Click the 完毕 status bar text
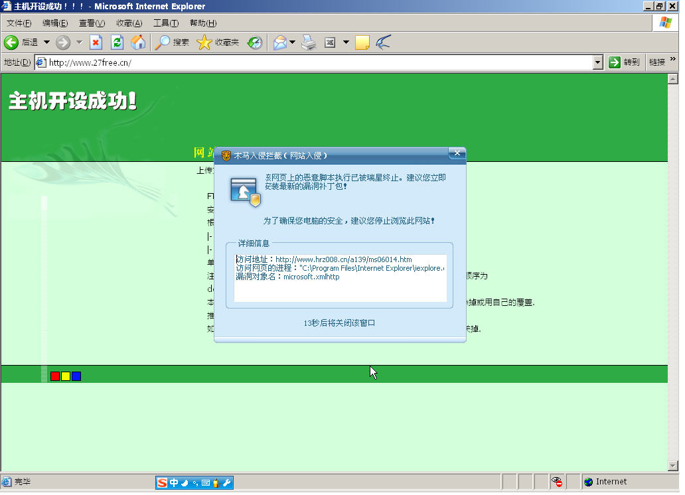The image size is (685, 495). [x=23, y=482]
